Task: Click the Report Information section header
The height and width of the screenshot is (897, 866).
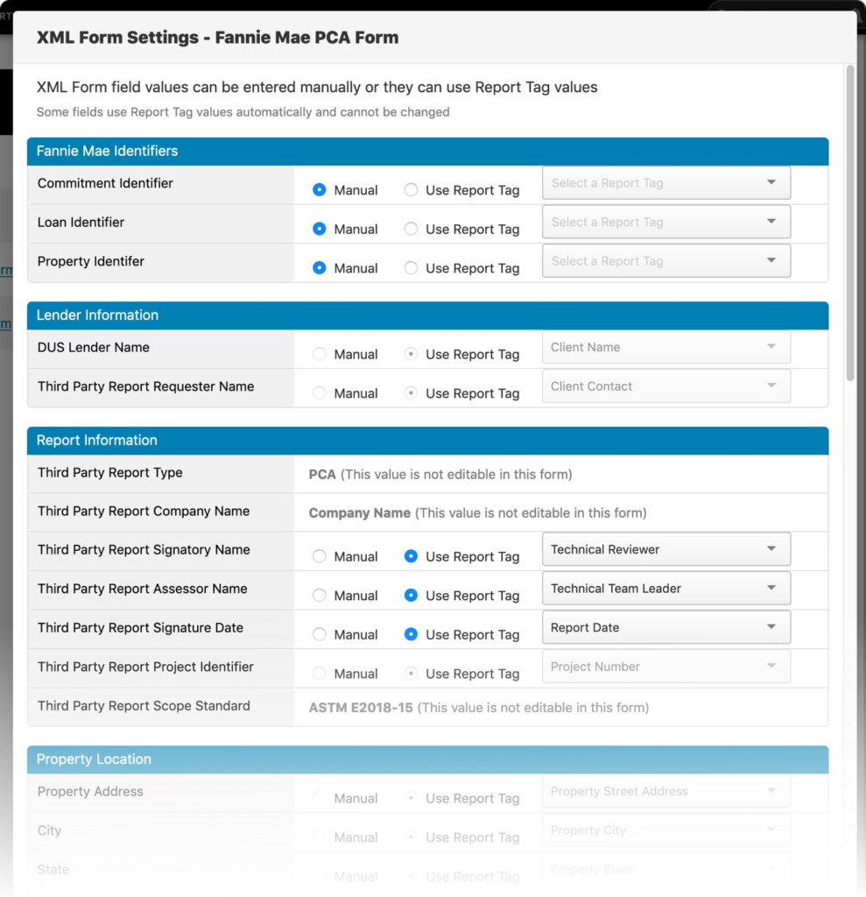Action: [428, 441]
